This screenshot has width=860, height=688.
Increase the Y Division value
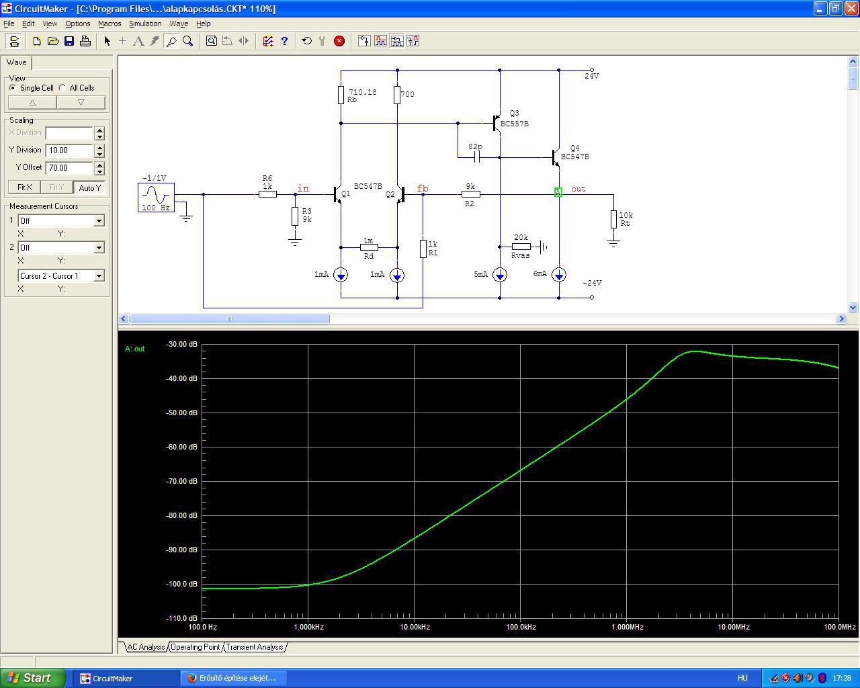pos(99,147)
